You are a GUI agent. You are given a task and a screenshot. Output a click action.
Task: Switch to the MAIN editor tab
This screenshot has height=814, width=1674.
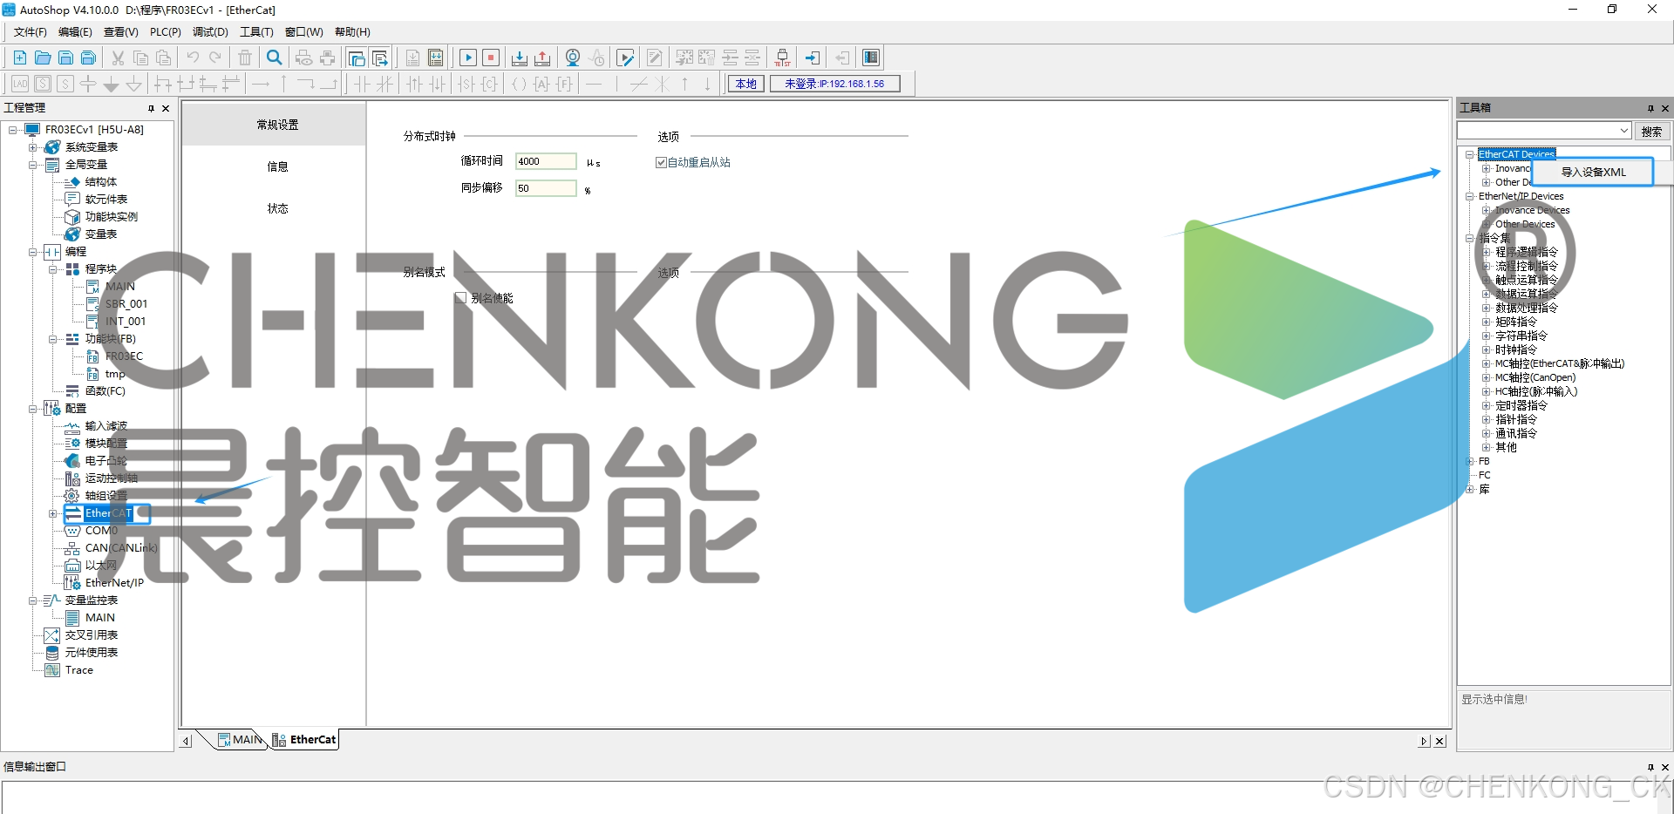(241, 740)
